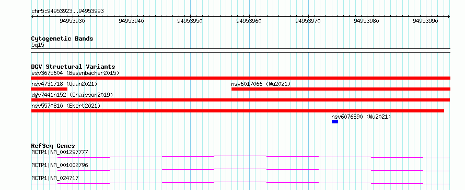Select the red bar for esv3675604
Screen dimensions: 465x190
[x=240, y=78]
